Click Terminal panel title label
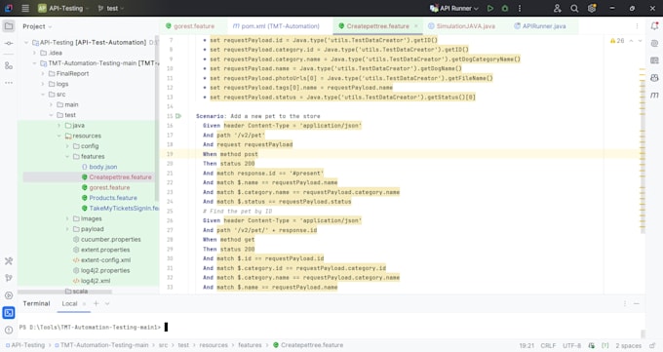The width and height of the screenshot is (663, 352). pyautogui.click(x=36, y=304)
